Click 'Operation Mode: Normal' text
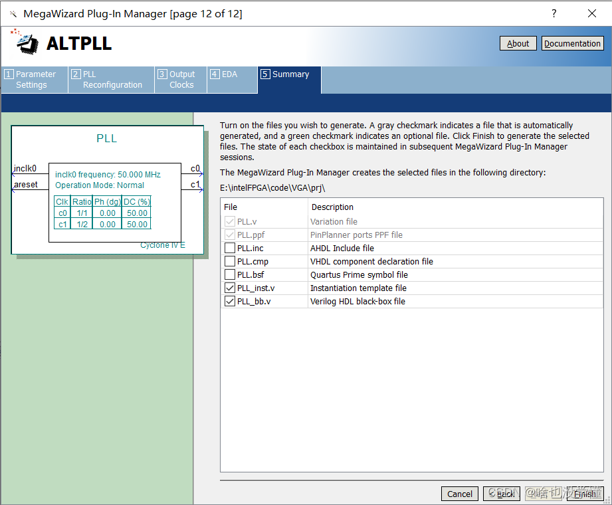This screenshot has width=612, height=505. pos(100,185)
